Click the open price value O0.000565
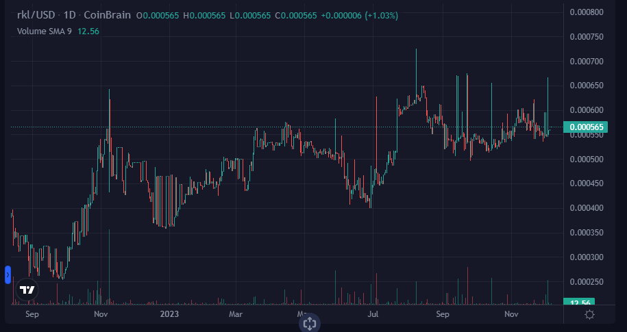This screenshot has height=332, width=627. click(x=158, y=16)
